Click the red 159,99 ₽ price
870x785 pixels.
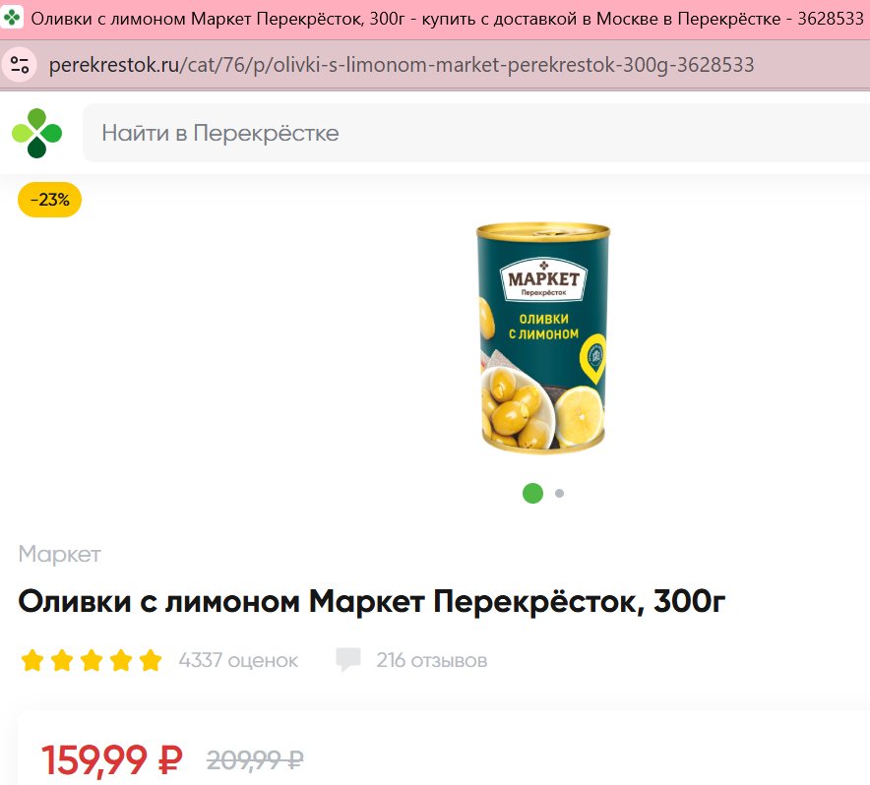click(x=112, y=759)
